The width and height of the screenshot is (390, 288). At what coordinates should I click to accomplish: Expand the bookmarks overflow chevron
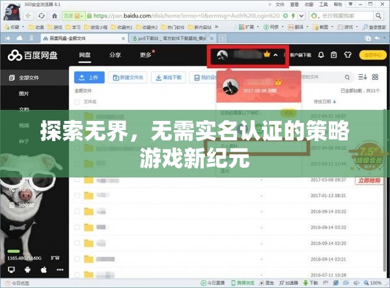coord(216,27)
